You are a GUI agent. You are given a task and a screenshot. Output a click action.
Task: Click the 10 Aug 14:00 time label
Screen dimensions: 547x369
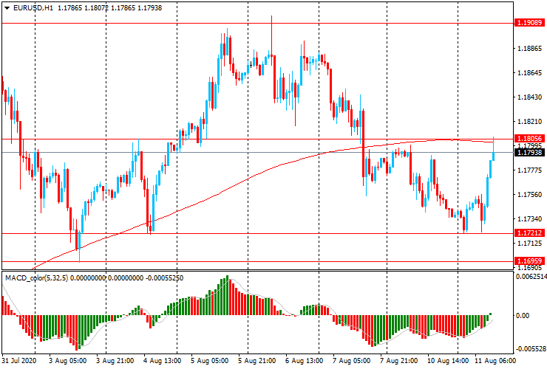click(x=448, y=361)
